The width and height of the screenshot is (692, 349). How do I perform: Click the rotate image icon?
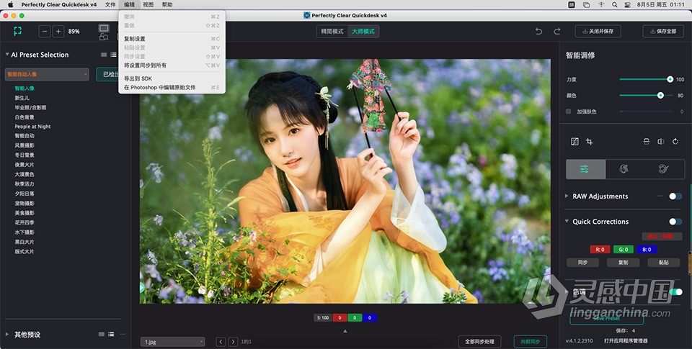point(675,142)
